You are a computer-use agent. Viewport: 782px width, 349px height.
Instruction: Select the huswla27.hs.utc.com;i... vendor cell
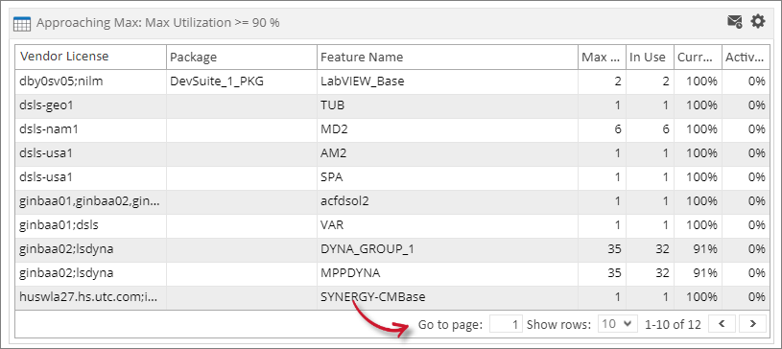coord(91,297)
